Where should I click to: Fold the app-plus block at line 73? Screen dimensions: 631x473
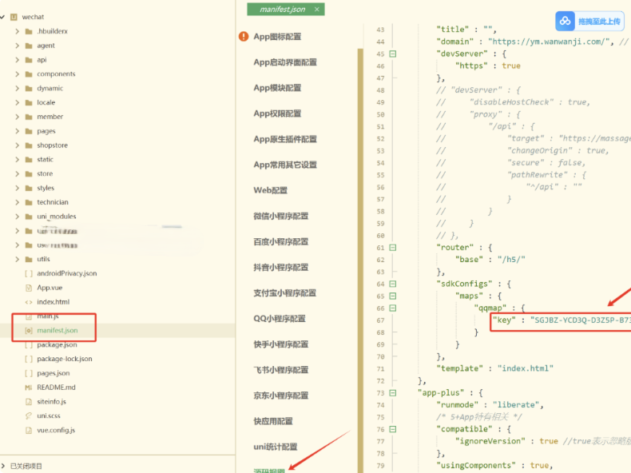coord(392,393)
